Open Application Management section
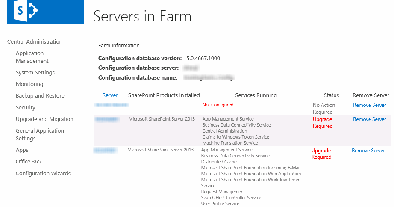This screenshot has height=207, width=394. (x=32, y=57)
